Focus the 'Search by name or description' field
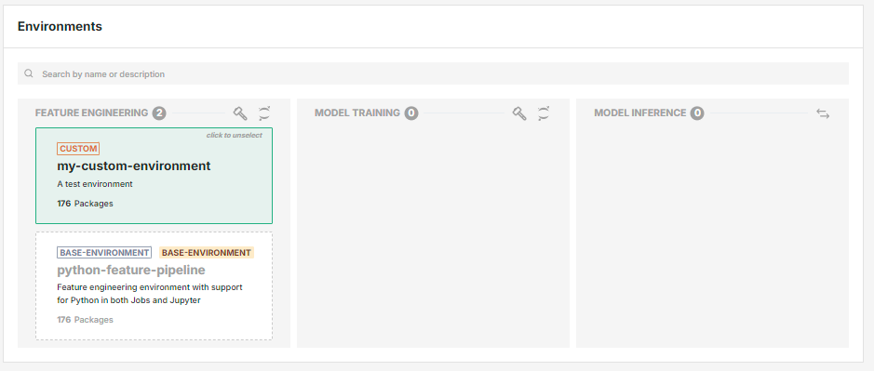 tap(433, 73)
